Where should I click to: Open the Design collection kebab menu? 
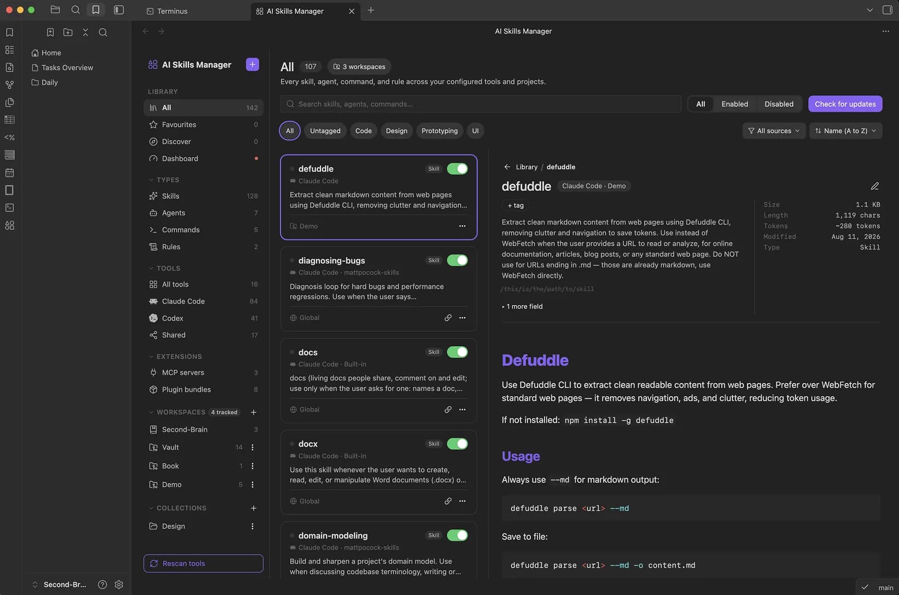253,526
